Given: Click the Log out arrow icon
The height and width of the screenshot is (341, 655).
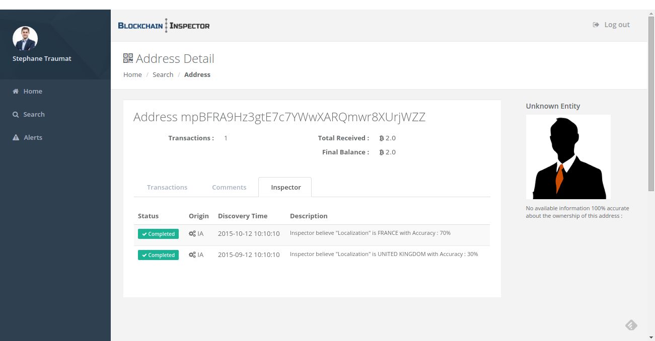Looking at the screenshot, I should (596, 25).
